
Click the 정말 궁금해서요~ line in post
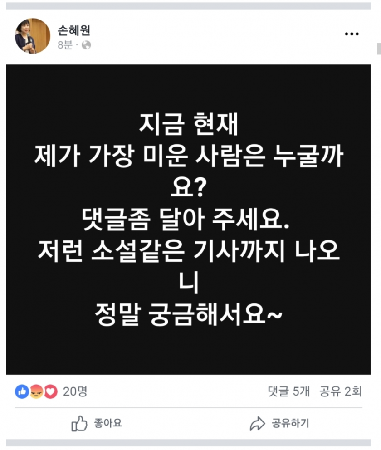click(x=189, y=314)
